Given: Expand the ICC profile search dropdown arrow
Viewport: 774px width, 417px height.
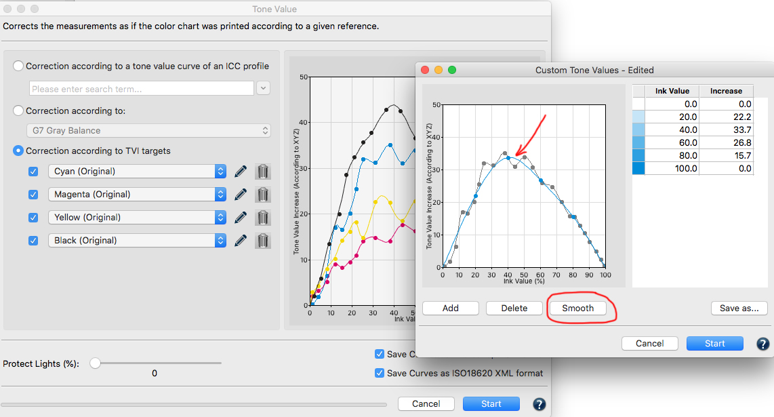Looking at the screenshot, I should (263, 88).
